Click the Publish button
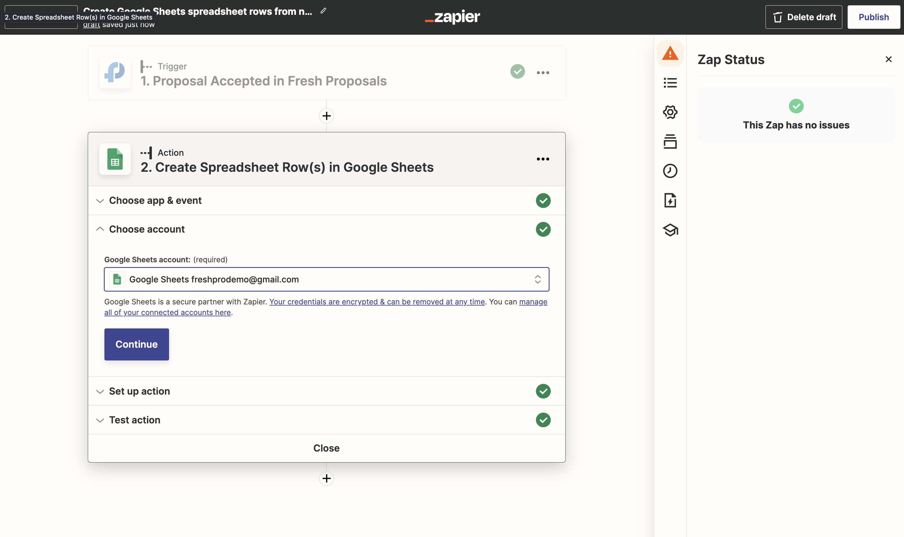 pos(873,17)
